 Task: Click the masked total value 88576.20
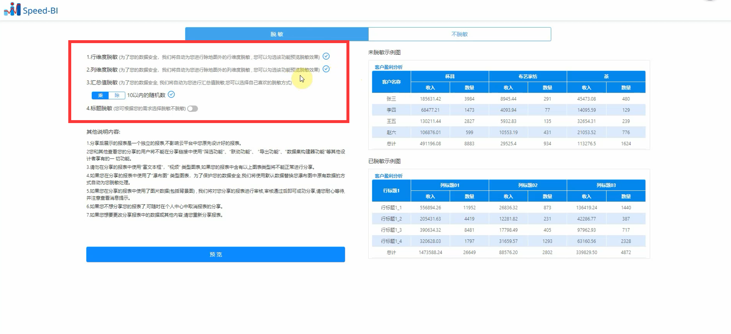(x=508, y=252)
